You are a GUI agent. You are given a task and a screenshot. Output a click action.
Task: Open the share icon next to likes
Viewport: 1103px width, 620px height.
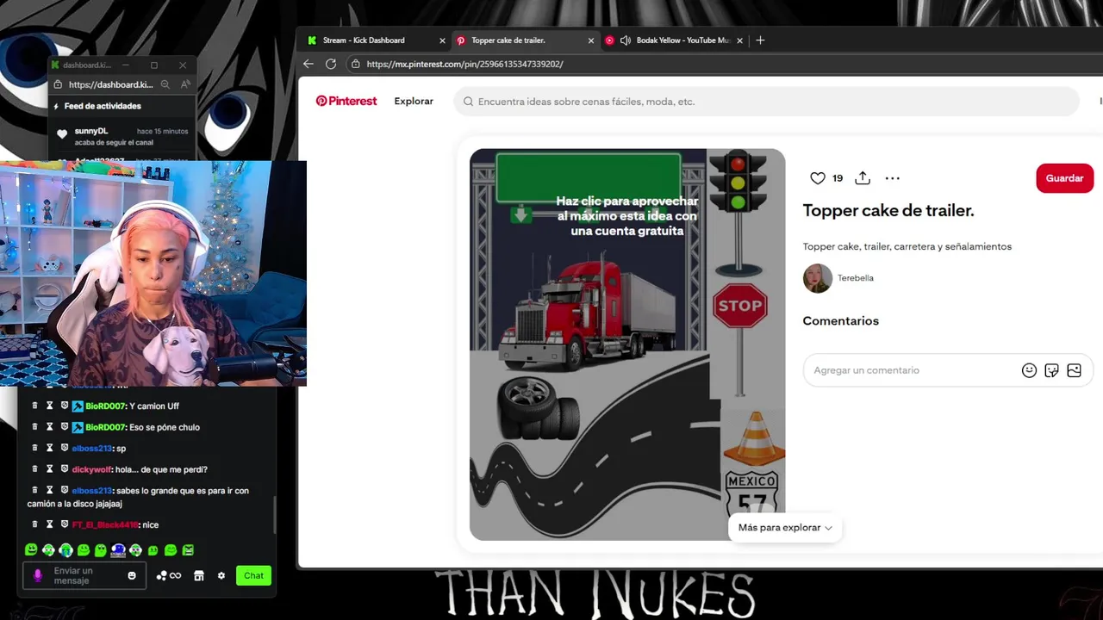[863, 178]
